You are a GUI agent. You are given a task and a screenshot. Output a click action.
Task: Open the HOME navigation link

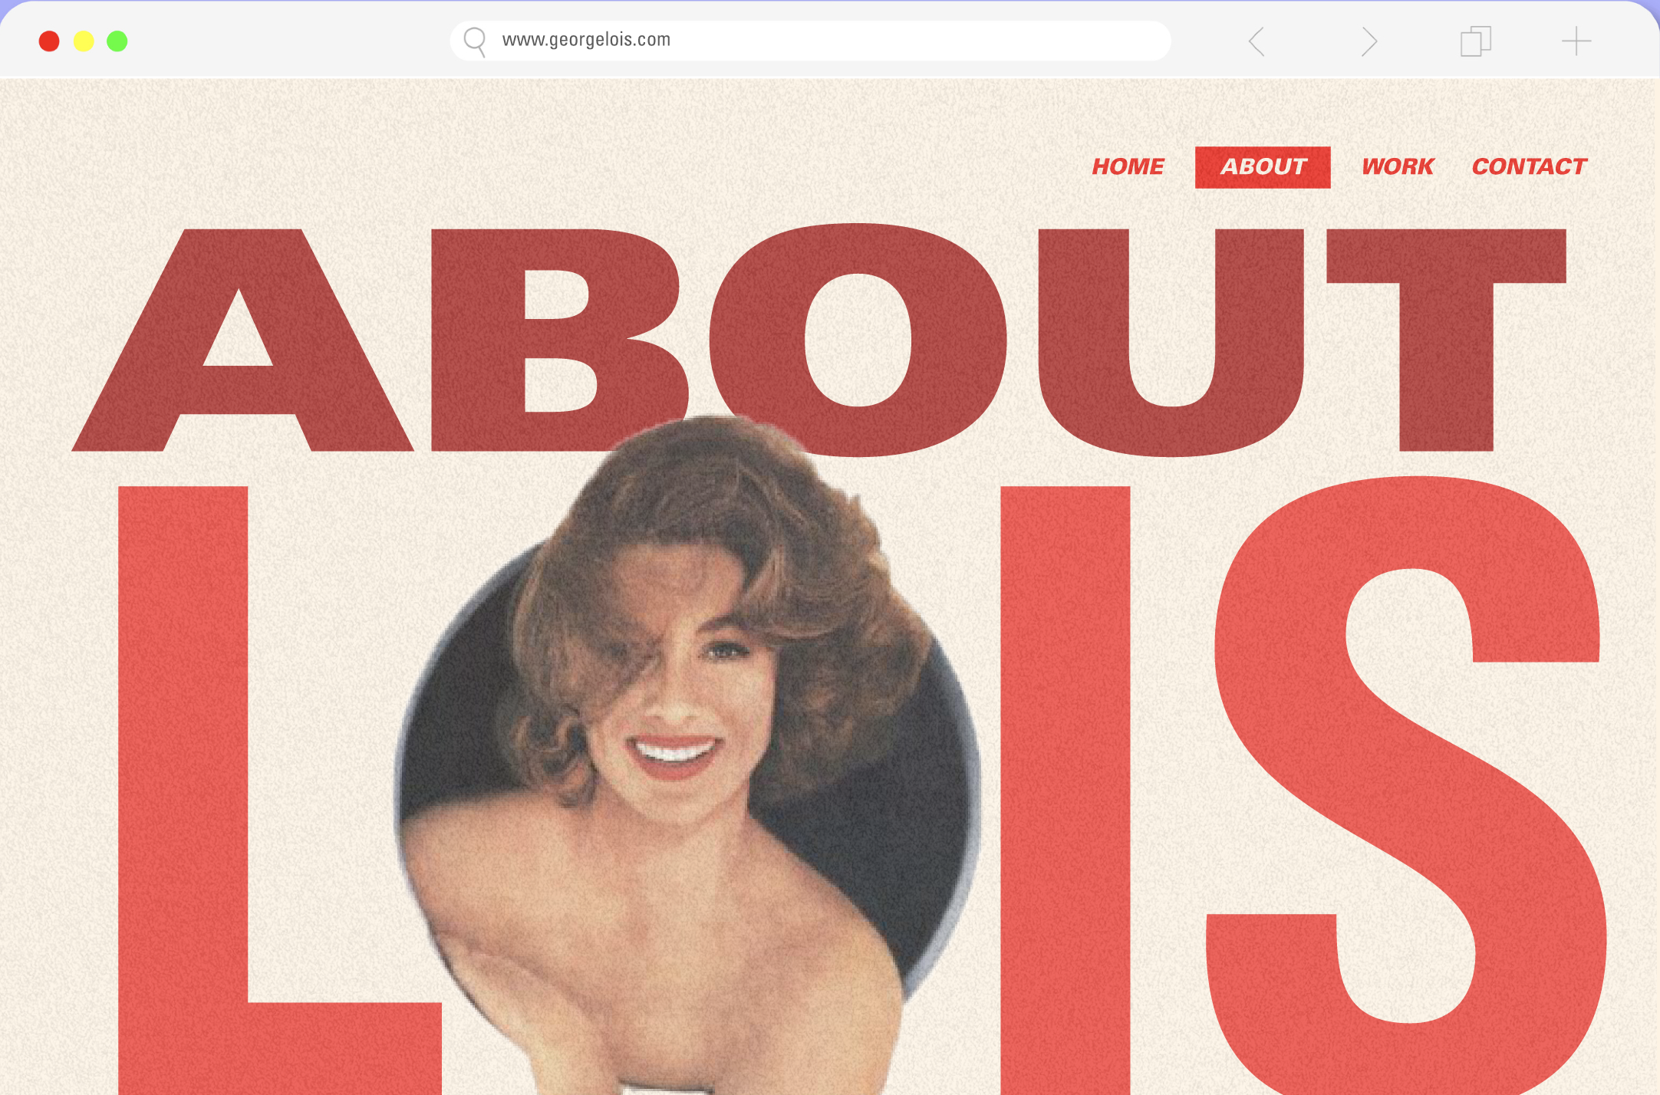pyautogui.click(x=1128, y=166)
